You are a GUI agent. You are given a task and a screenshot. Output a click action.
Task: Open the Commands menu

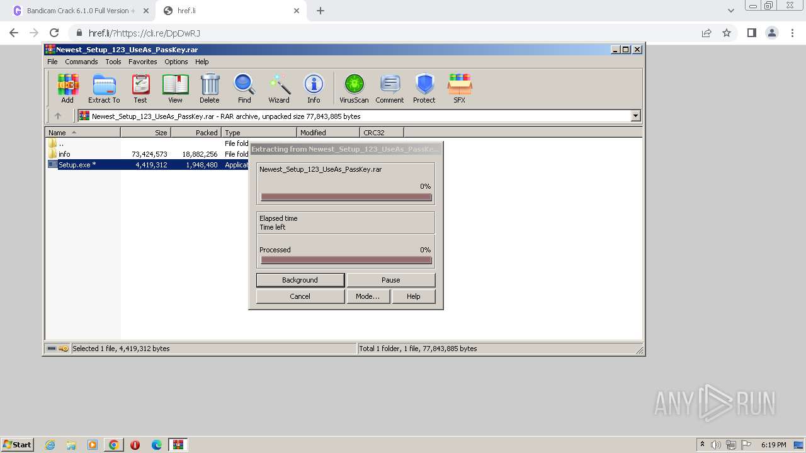[81, 62]
